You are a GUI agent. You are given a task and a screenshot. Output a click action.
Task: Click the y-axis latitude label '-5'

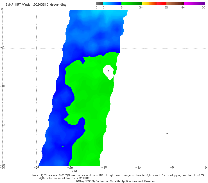3,48
